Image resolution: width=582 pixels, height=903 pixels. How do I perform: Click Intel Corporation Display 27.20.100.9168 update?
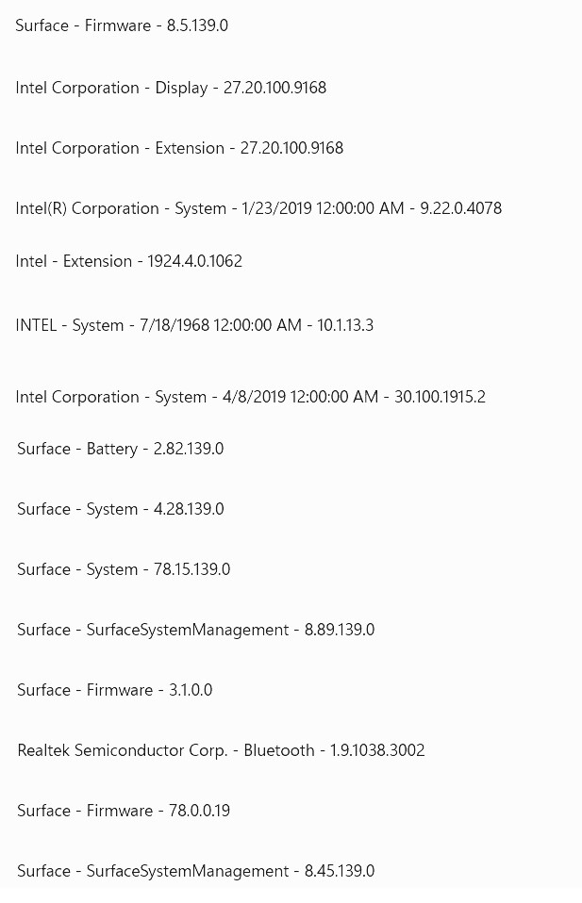pos(171,88)
